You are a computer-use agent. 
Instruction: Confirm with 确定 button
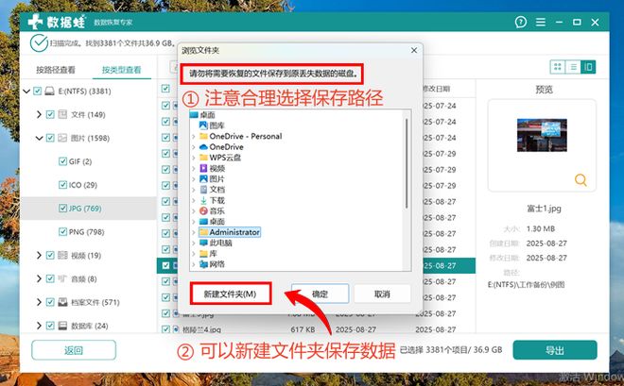(x=320, y=294)
